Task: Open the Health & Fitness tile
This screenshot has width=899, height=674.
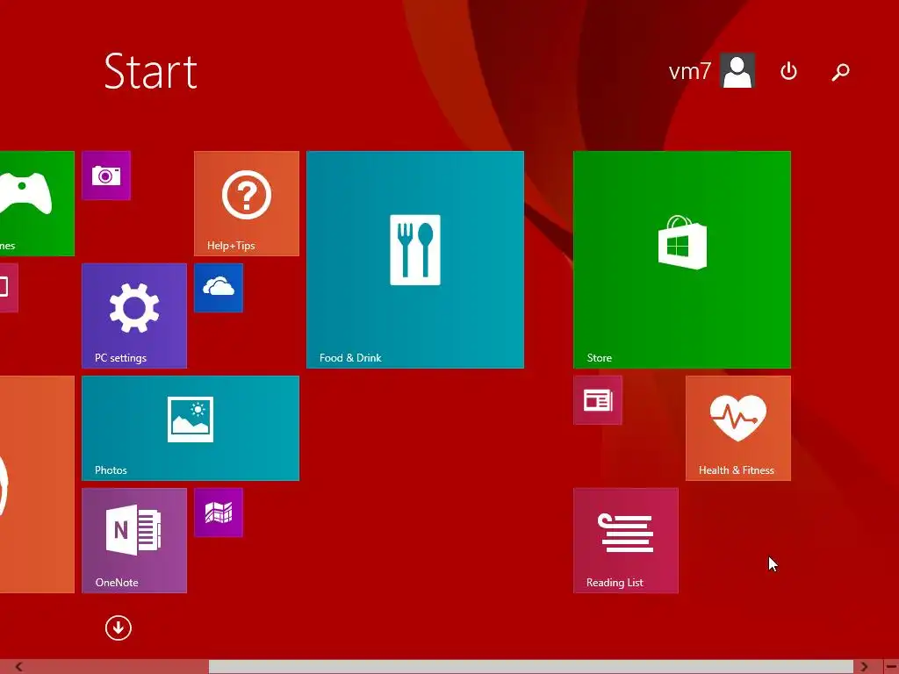Action: [738, 428]
